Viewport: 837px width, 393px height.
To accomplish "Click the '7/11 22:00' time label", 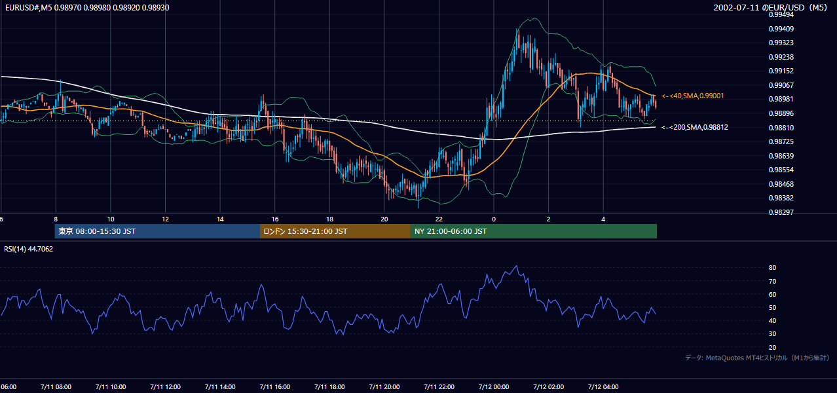I will (x=438, y=387).
